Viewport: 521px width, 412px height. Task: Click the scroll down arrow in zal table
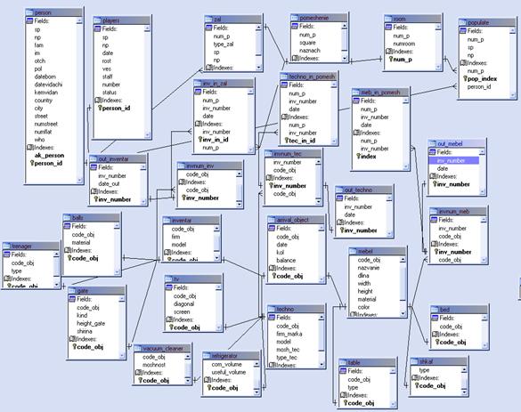(258, 68)
